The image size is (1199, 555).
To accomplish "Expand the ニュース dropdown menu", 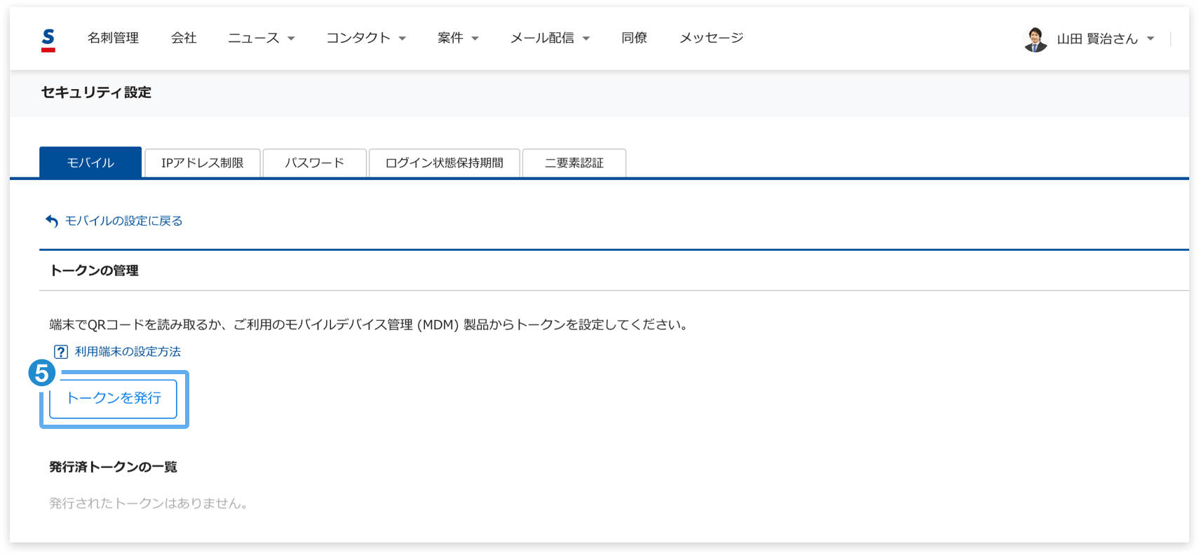I will click(261, 38).
